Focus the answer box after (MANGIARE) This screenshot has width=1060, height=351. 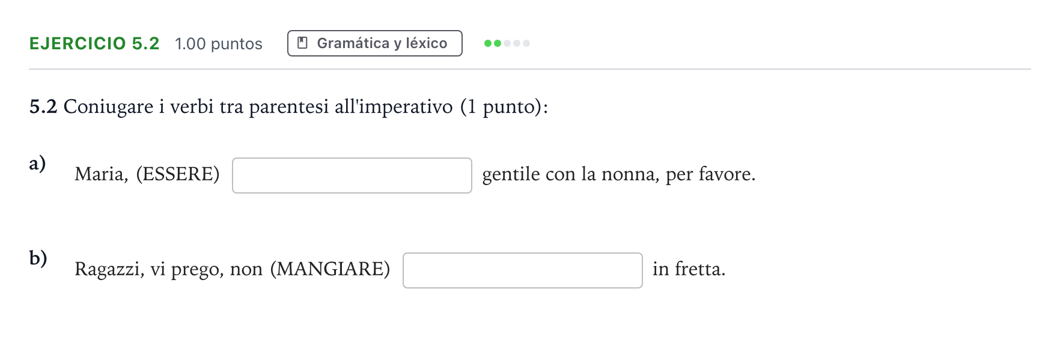pyautogui.click(x=523, y=270)
